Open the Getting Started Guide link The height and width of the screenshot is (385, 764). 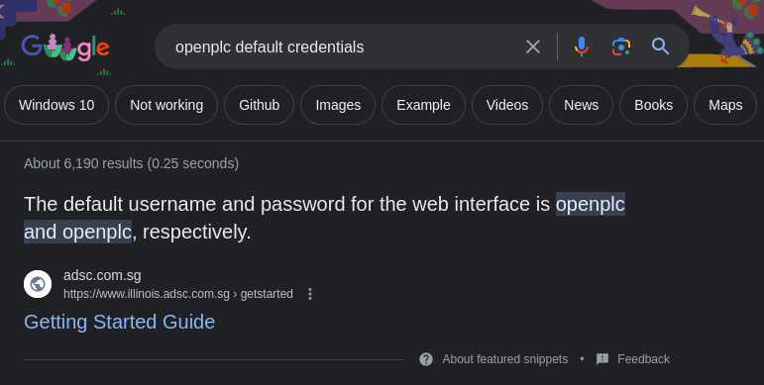119,322
